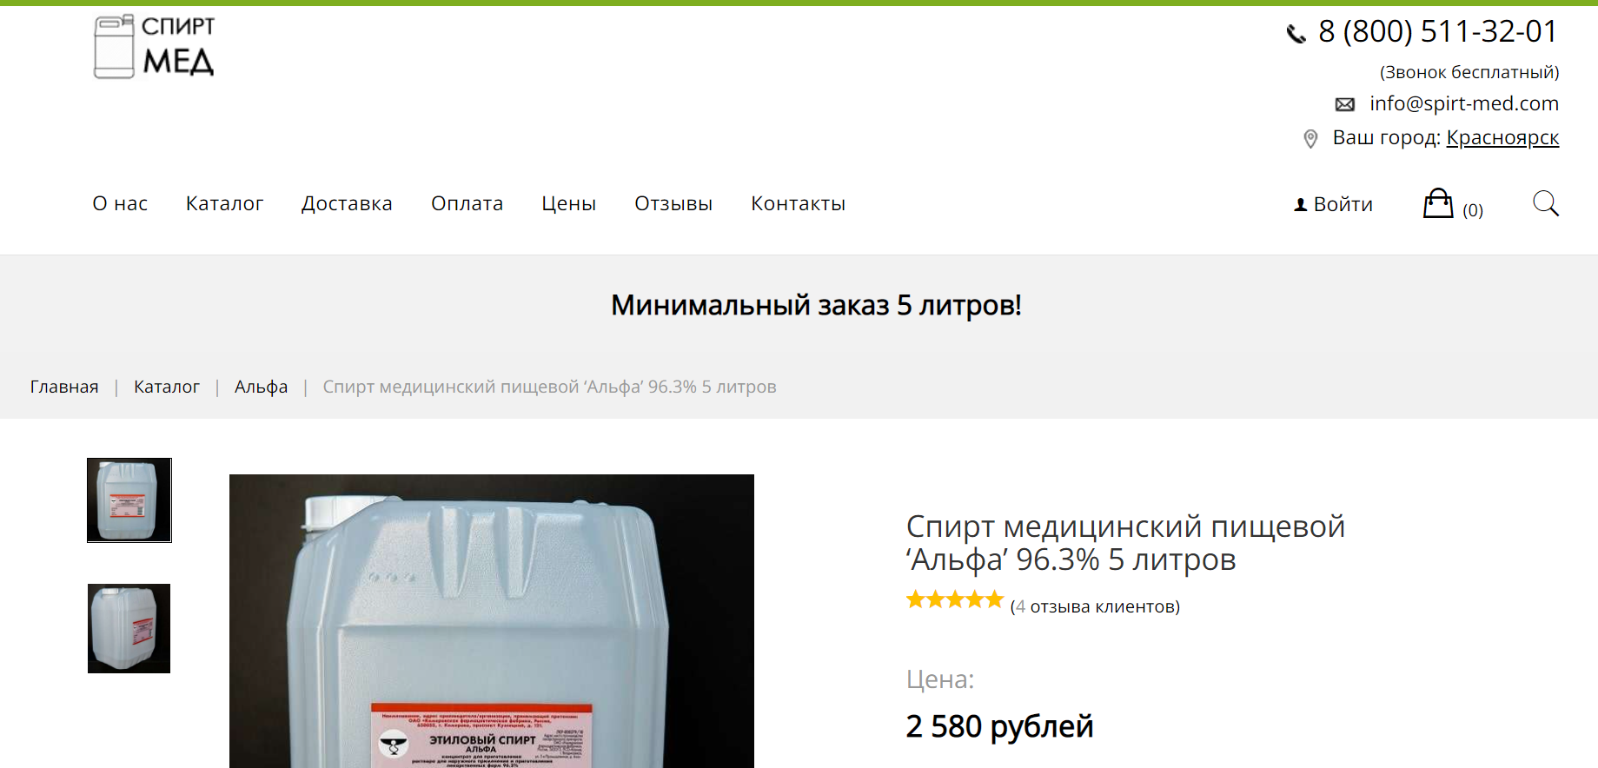Open the Цены menu item
The height and width of the screenshot is (768, 1598).
tap(568, 203)
